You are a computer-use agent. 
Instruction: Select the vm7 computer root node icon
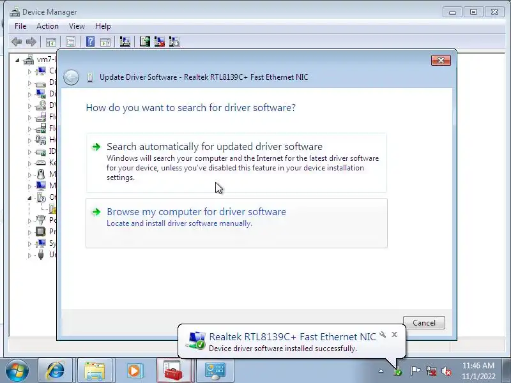[x=29, y=59]
